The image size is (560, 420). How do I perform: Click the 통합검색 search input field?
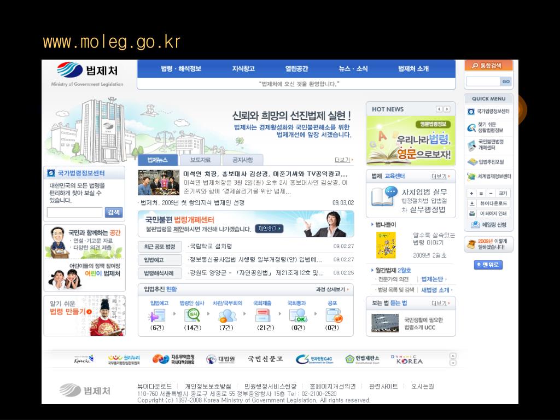click(x=483, y=81)
